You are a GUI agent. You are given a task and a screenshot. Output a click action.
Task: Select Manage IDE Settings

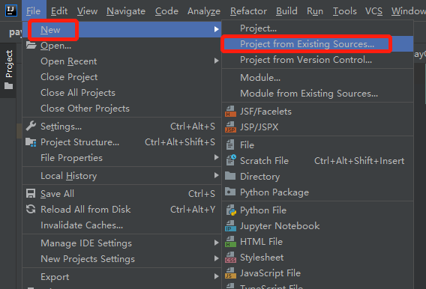pyautogui.click(x=121, y=243)
